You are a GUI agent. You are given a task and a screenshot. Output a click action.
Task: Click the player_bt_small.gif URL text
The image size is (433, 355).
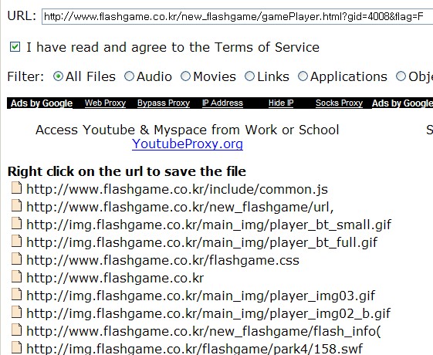click(208, 225)
